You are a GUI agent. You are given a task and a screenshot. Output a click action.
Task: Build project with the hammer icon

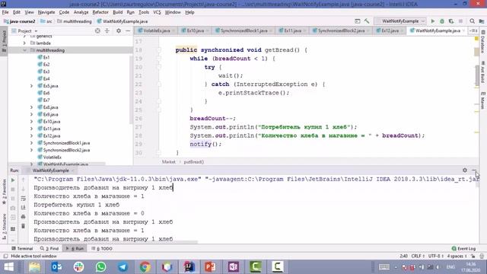pyautogui.click(x=367, y=21)
